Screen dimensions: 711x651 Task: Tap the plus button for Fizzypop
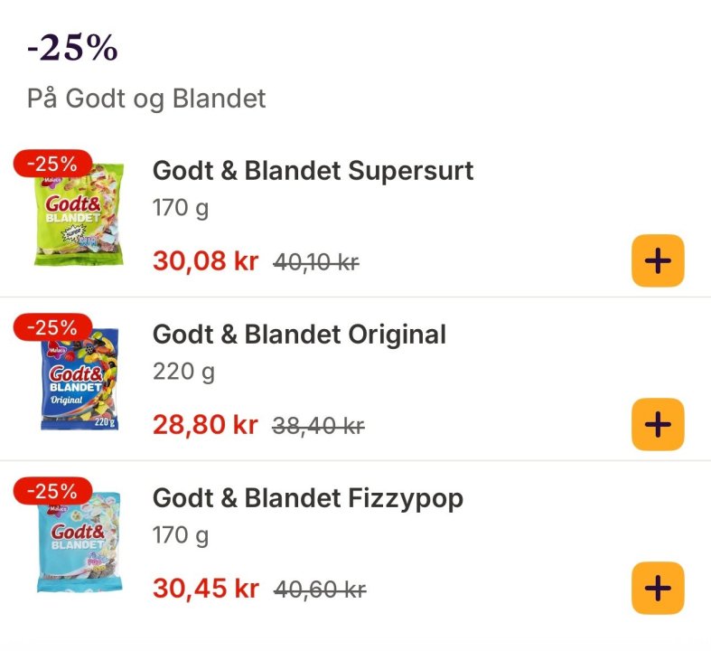click(x=657, y=589)
